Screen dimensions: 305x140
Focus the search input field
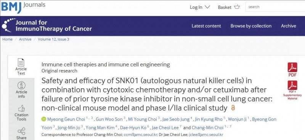(275, 7)
